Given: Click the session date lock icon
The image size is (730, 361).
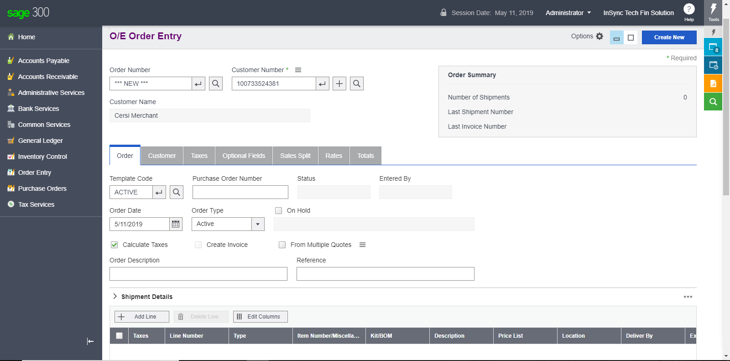Looking at the screenshot, I should 443,12.
